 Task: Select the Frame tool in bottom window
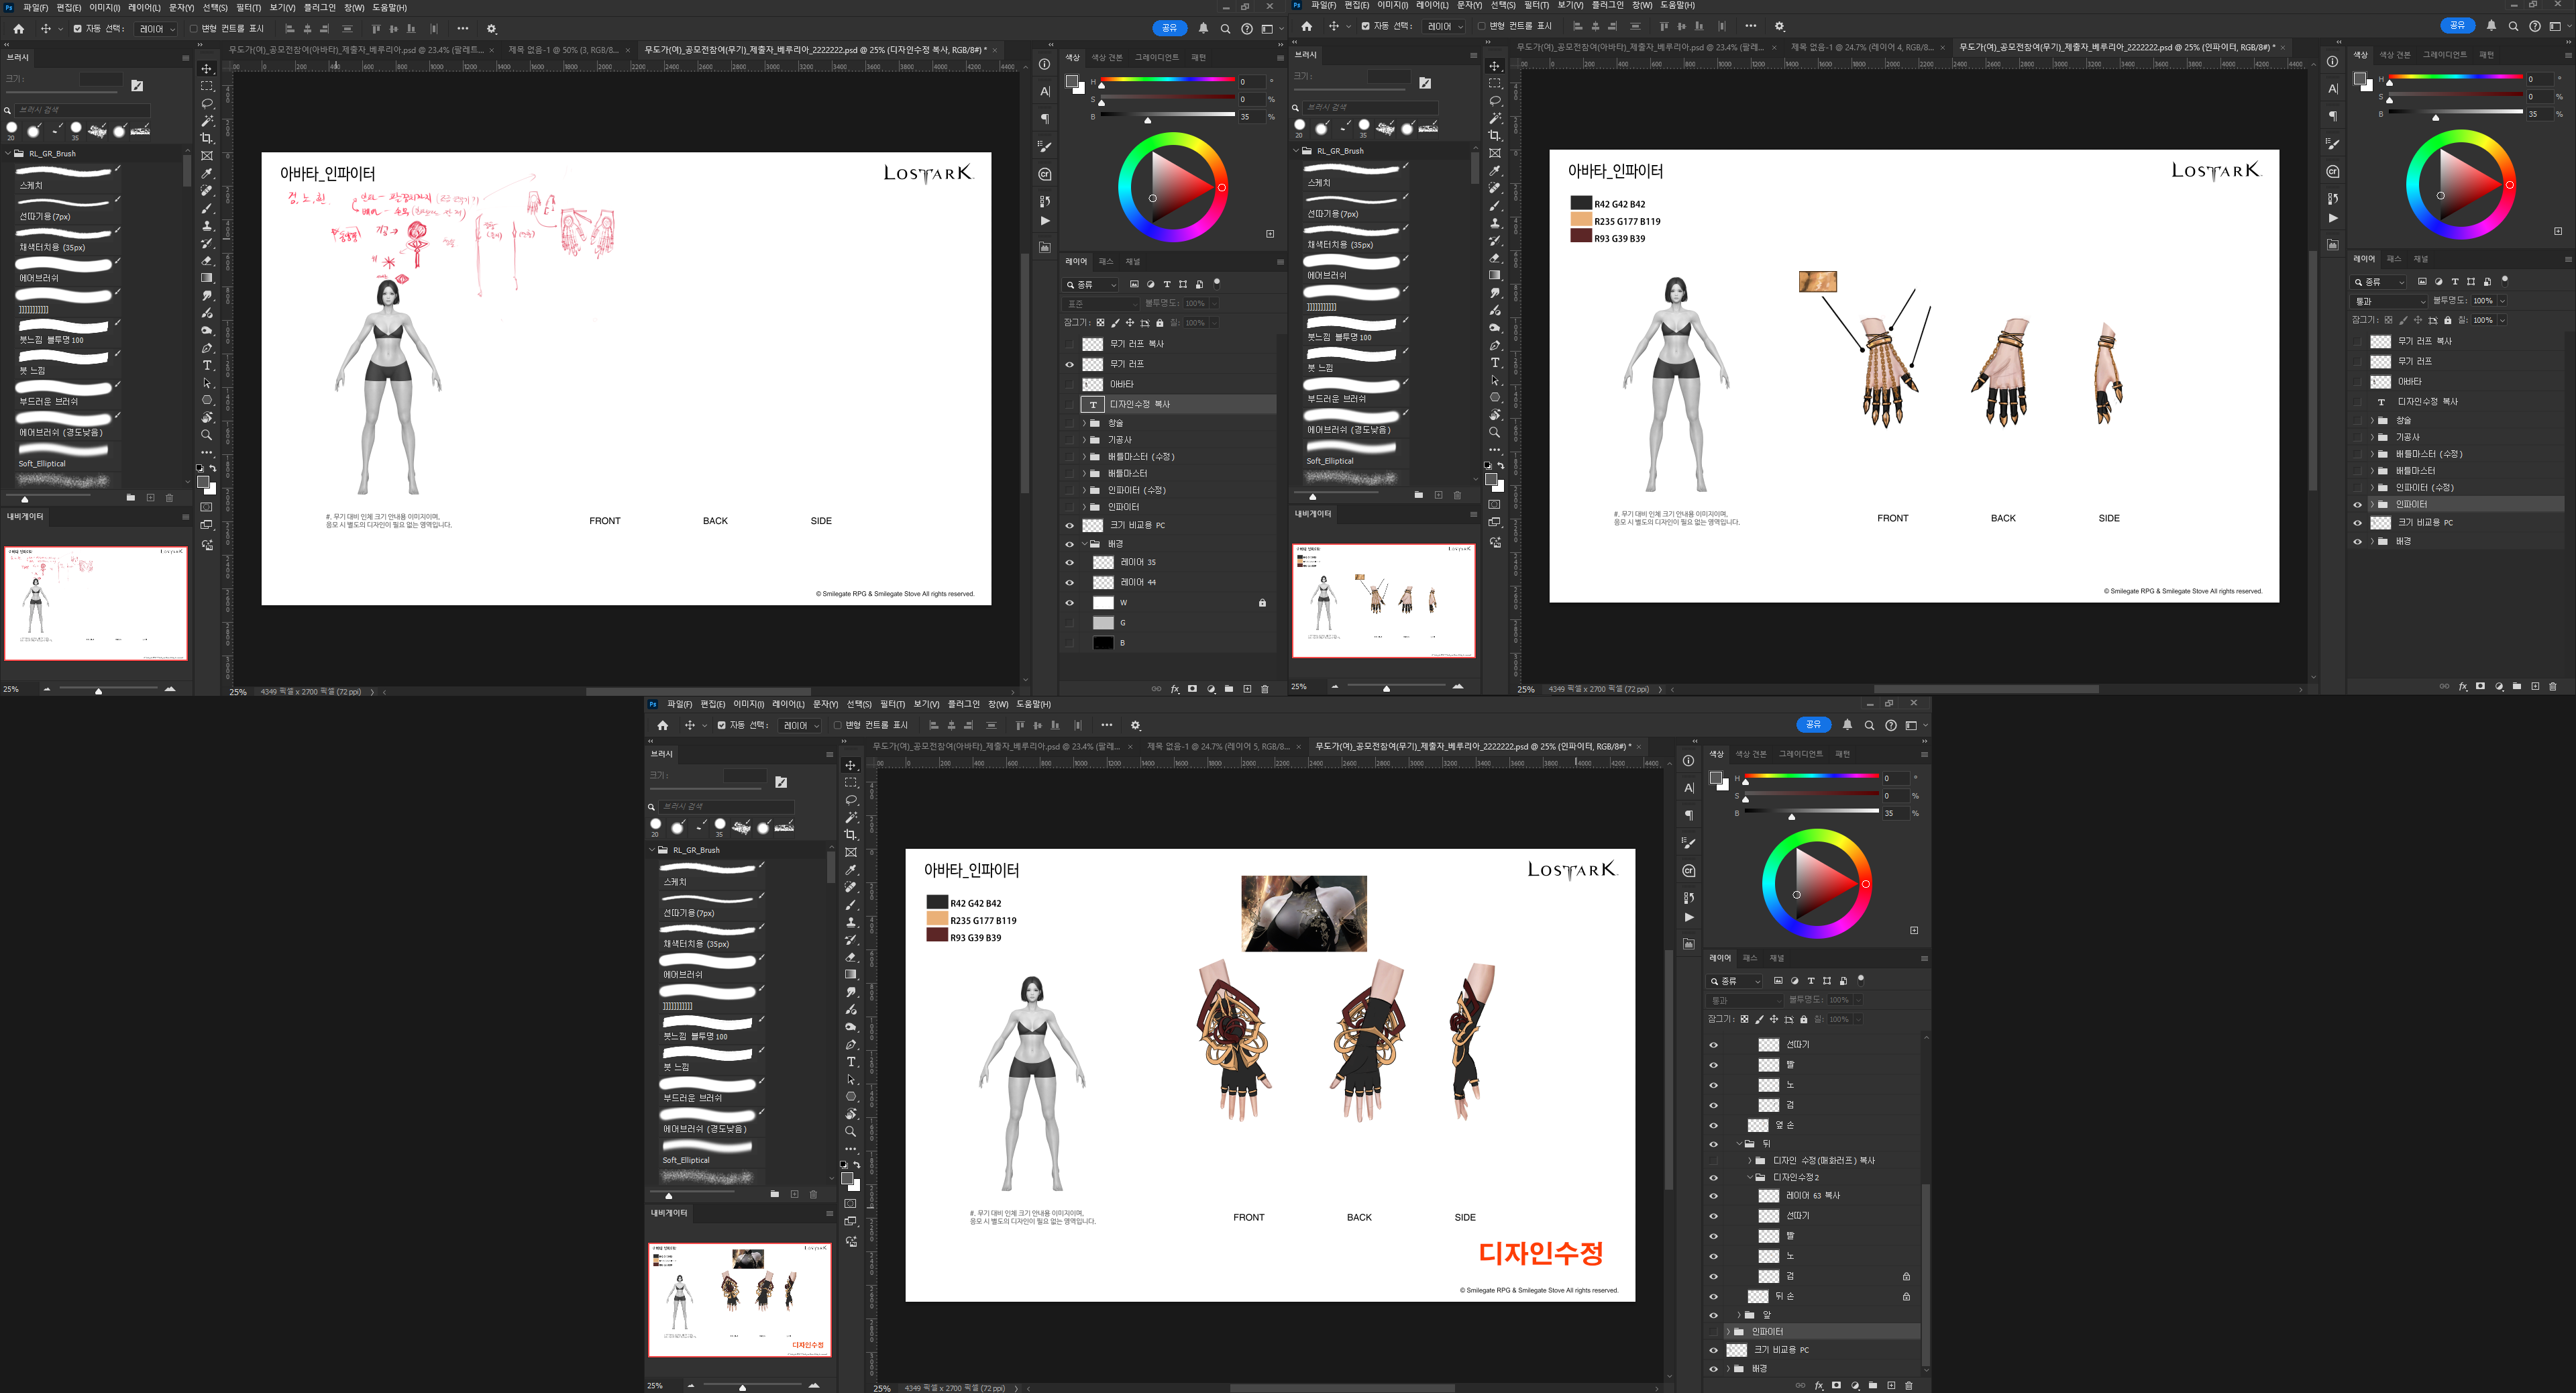pos(851,852)
